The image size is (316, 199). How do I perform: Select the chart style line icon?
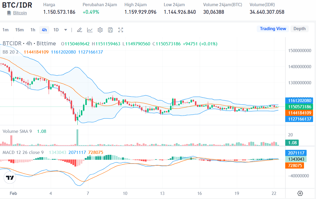90,30
